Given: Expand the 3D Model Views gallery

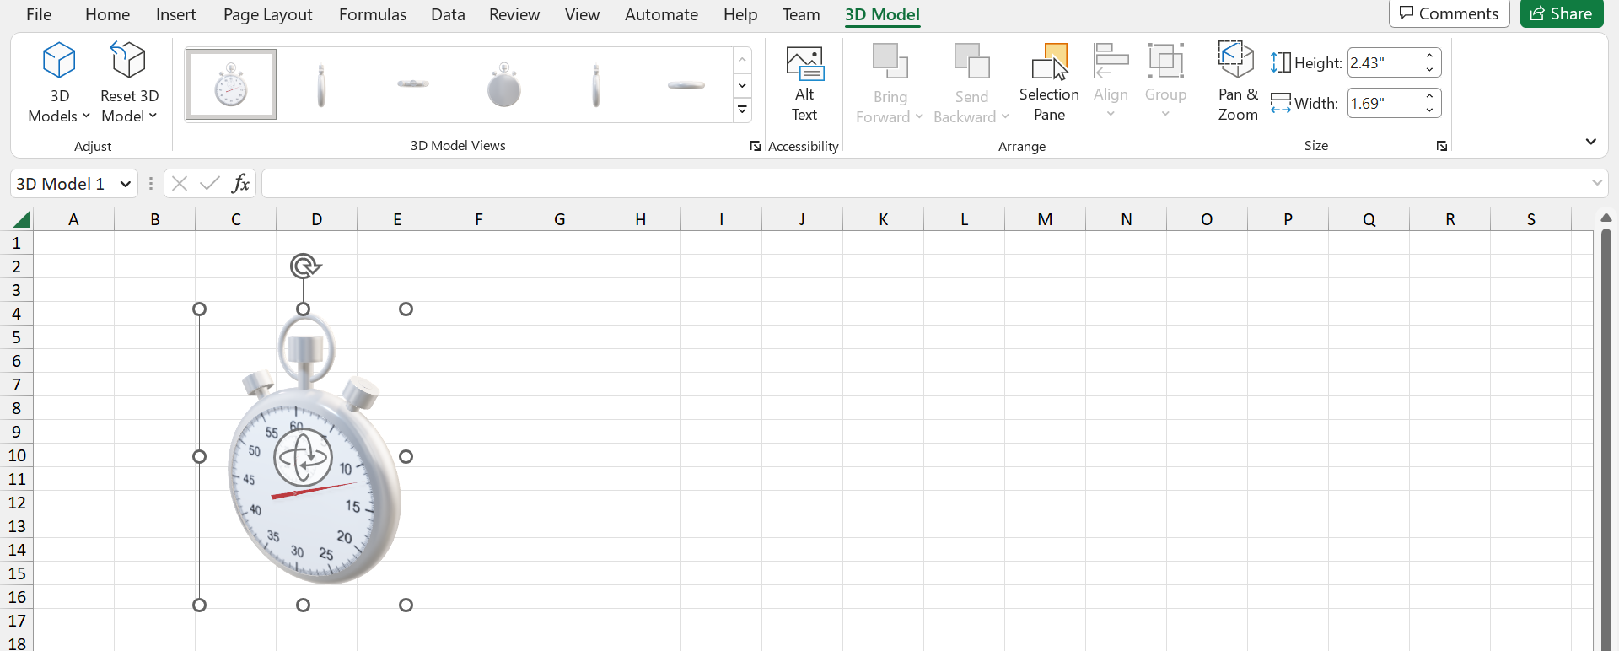Looking at the screenshot, I should [x=742, y=110].
